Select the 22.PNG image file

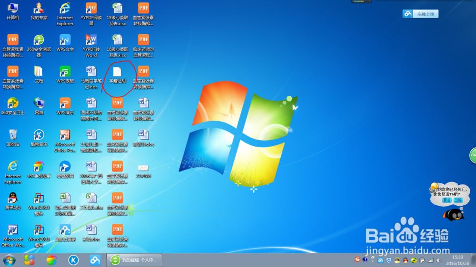click(143, 171)
